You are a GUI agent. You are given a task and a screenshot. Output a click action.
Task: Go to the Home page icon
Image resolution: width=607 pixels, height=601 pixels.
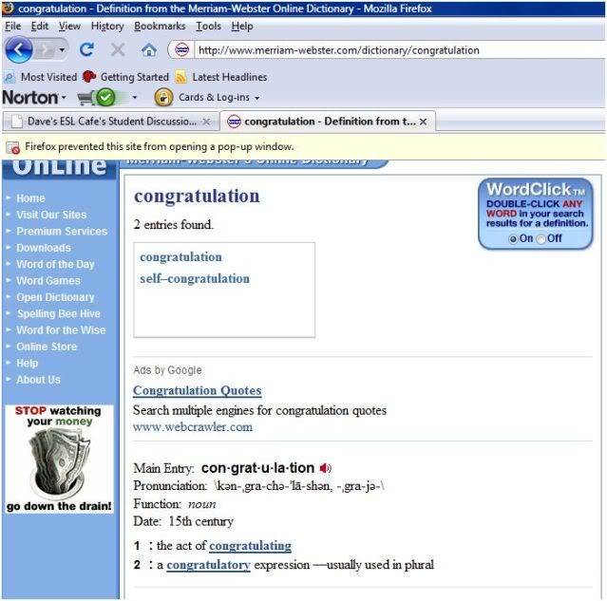pyautogui.click(x=149, y=50)
